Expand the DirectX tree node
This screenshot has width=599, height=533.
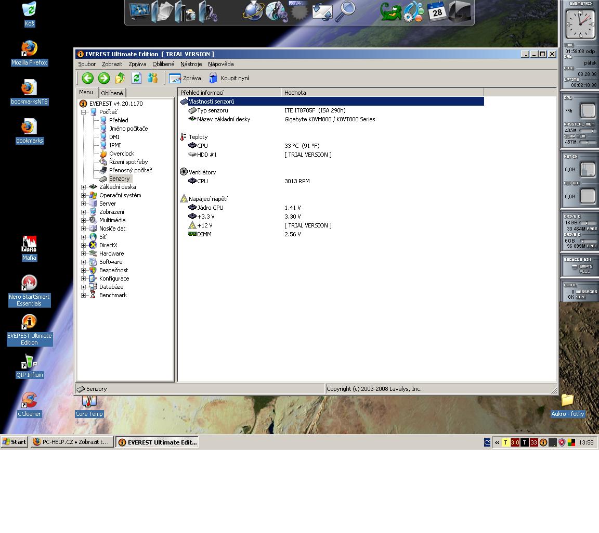(x=83, y=246)
